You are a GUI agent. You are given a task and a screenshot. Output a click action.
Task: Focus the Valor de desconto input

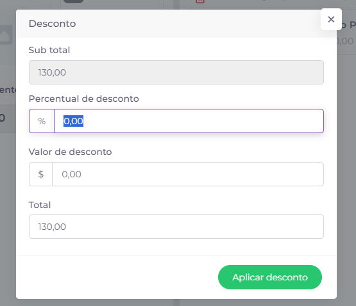pos(188,174)
